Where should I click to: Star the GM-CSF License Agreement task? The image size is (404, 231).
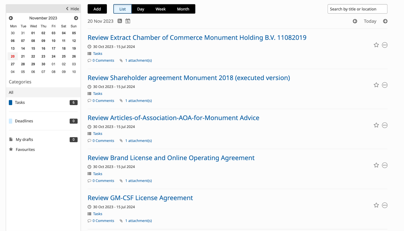[x=376, y=205]
